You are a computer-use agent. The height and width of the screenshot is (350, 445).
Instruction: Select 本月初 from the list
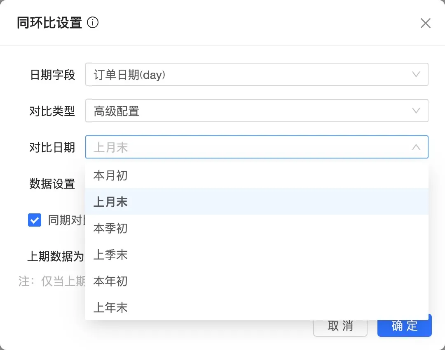(x=110, y=175)
